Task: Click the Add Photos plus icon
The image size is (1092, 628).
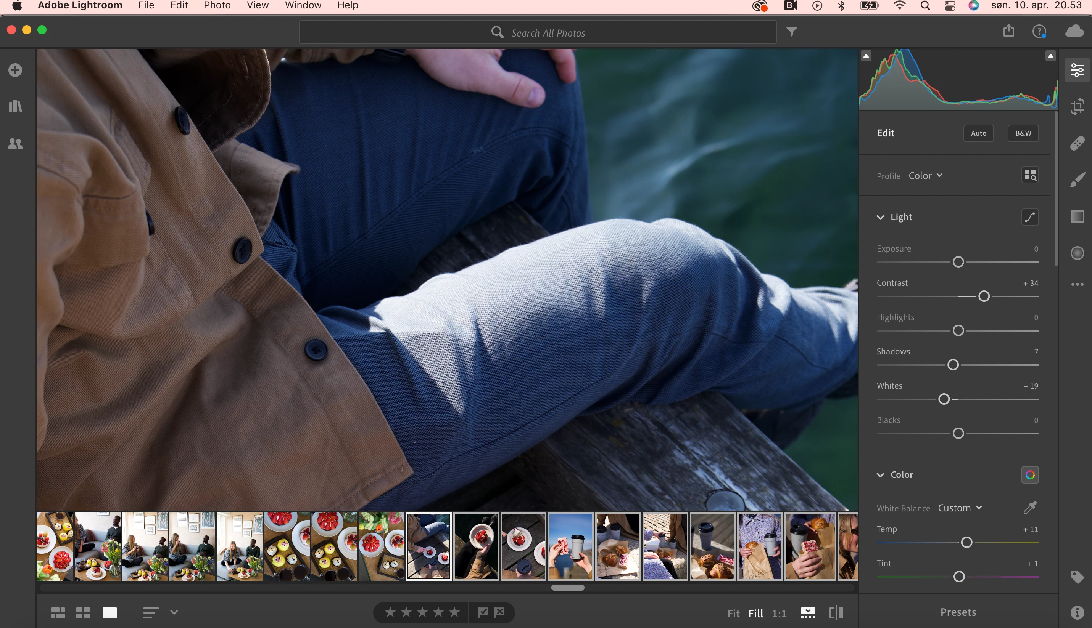Action: pos(16,70)
